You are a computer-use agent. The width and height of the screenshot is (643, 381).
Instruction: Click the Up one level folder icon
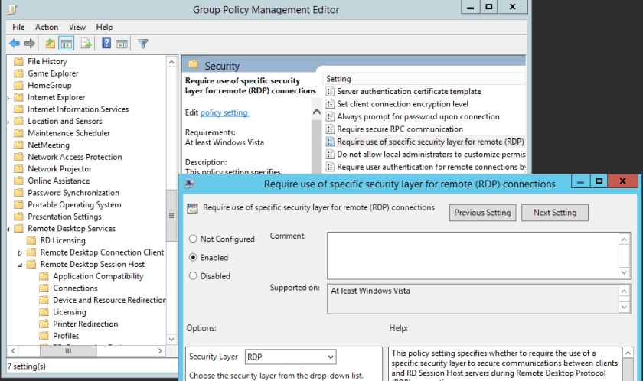tap(51, 44)
